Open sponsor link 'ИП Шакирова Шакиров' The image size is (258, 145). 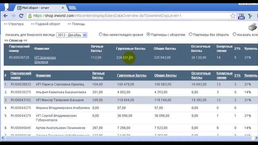point(45,60)
